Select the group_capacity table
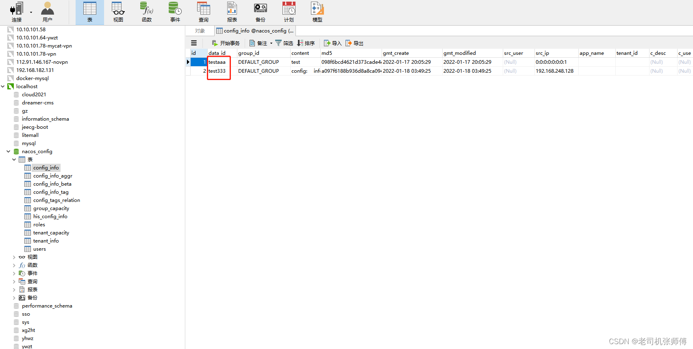 pyautogui.click(x=51, y=208)
